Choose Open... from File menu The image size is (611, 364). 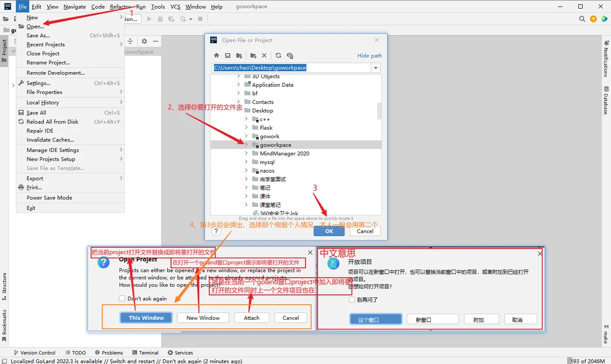70,26
